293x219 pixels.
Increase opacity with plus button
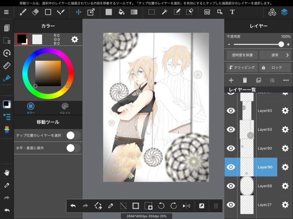(x=288, y=44)
